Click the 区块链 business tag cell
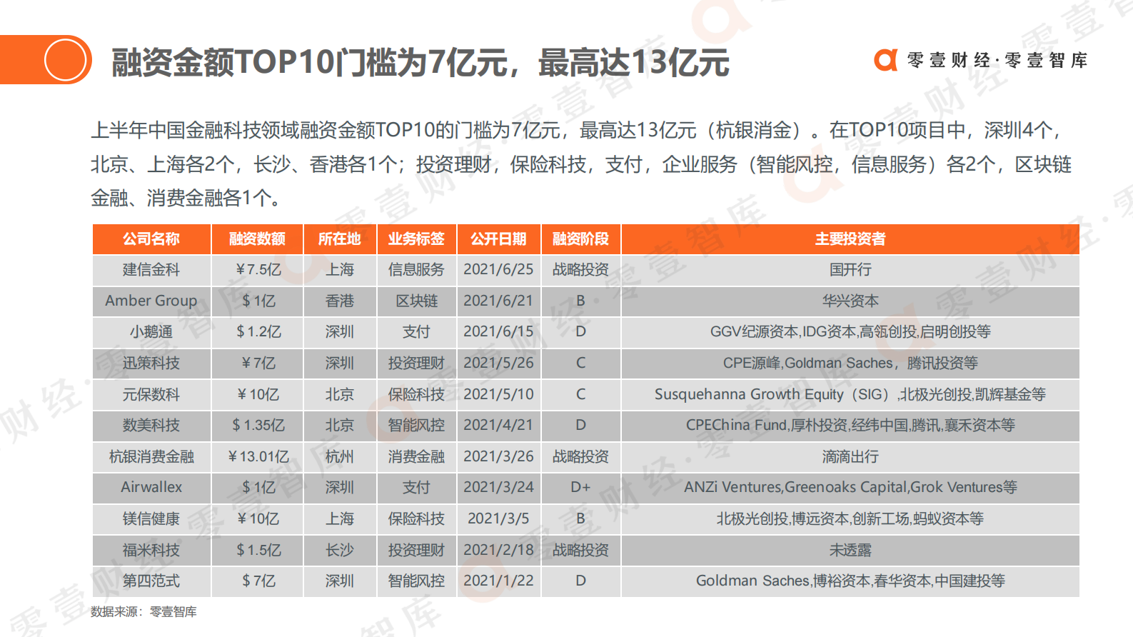The image size is (1133, 637). (416, 301)
